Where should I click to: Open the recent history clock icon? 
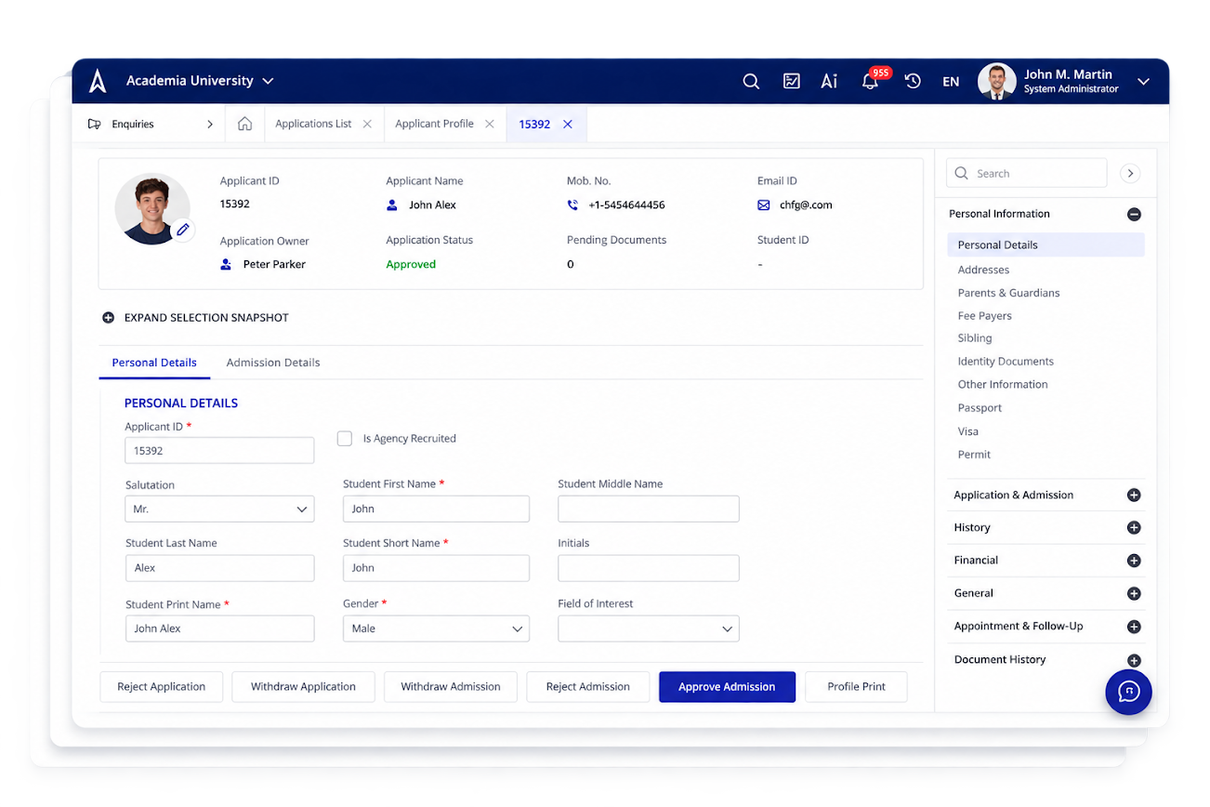[x=913, y=82]
